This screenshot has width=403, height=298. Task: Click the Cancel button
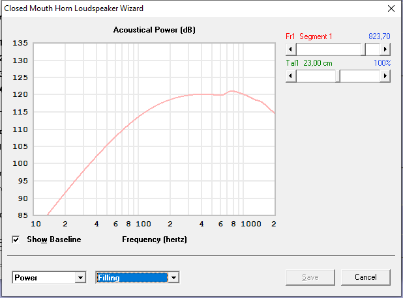pyautogui.click(x=365, y=277)
